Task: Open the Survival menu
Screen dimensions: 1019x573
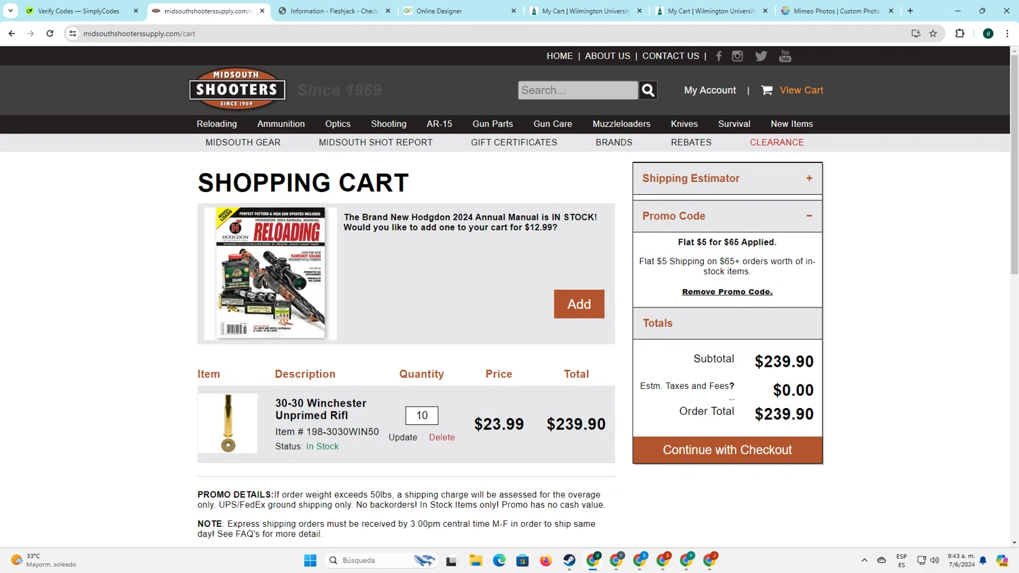Action: click(x=734, y=124)
